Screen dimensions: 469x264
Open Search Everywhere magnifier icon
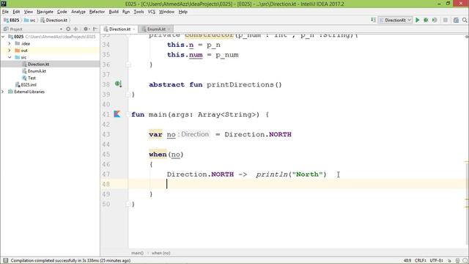465,20
